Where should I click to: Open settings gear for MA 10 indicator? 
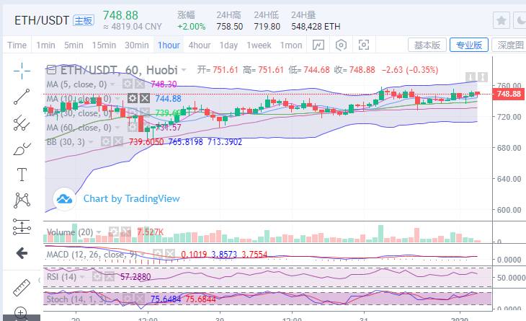point(133,98)
